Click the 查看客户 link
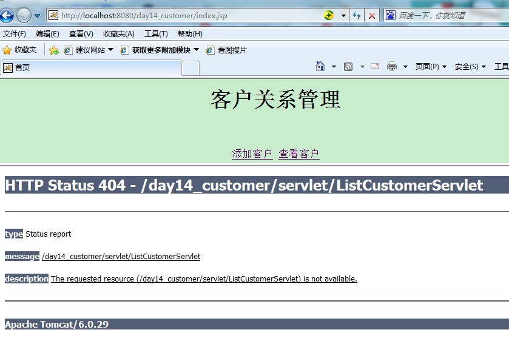This screenshot has height=341, width=509. (x=299, y=154)
